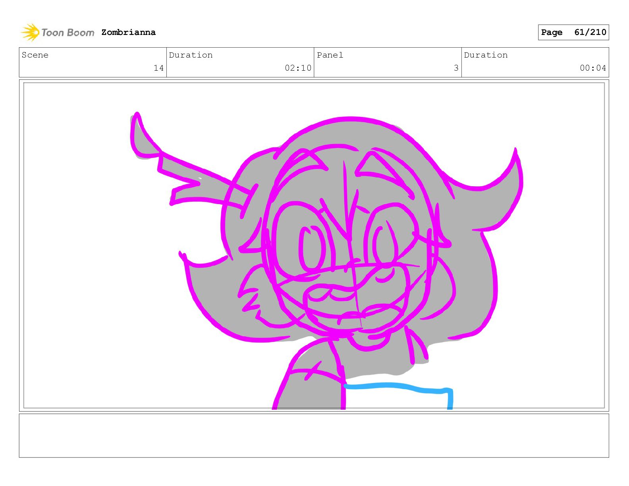Select the panel duration value 00:04

tap(593, 68)
